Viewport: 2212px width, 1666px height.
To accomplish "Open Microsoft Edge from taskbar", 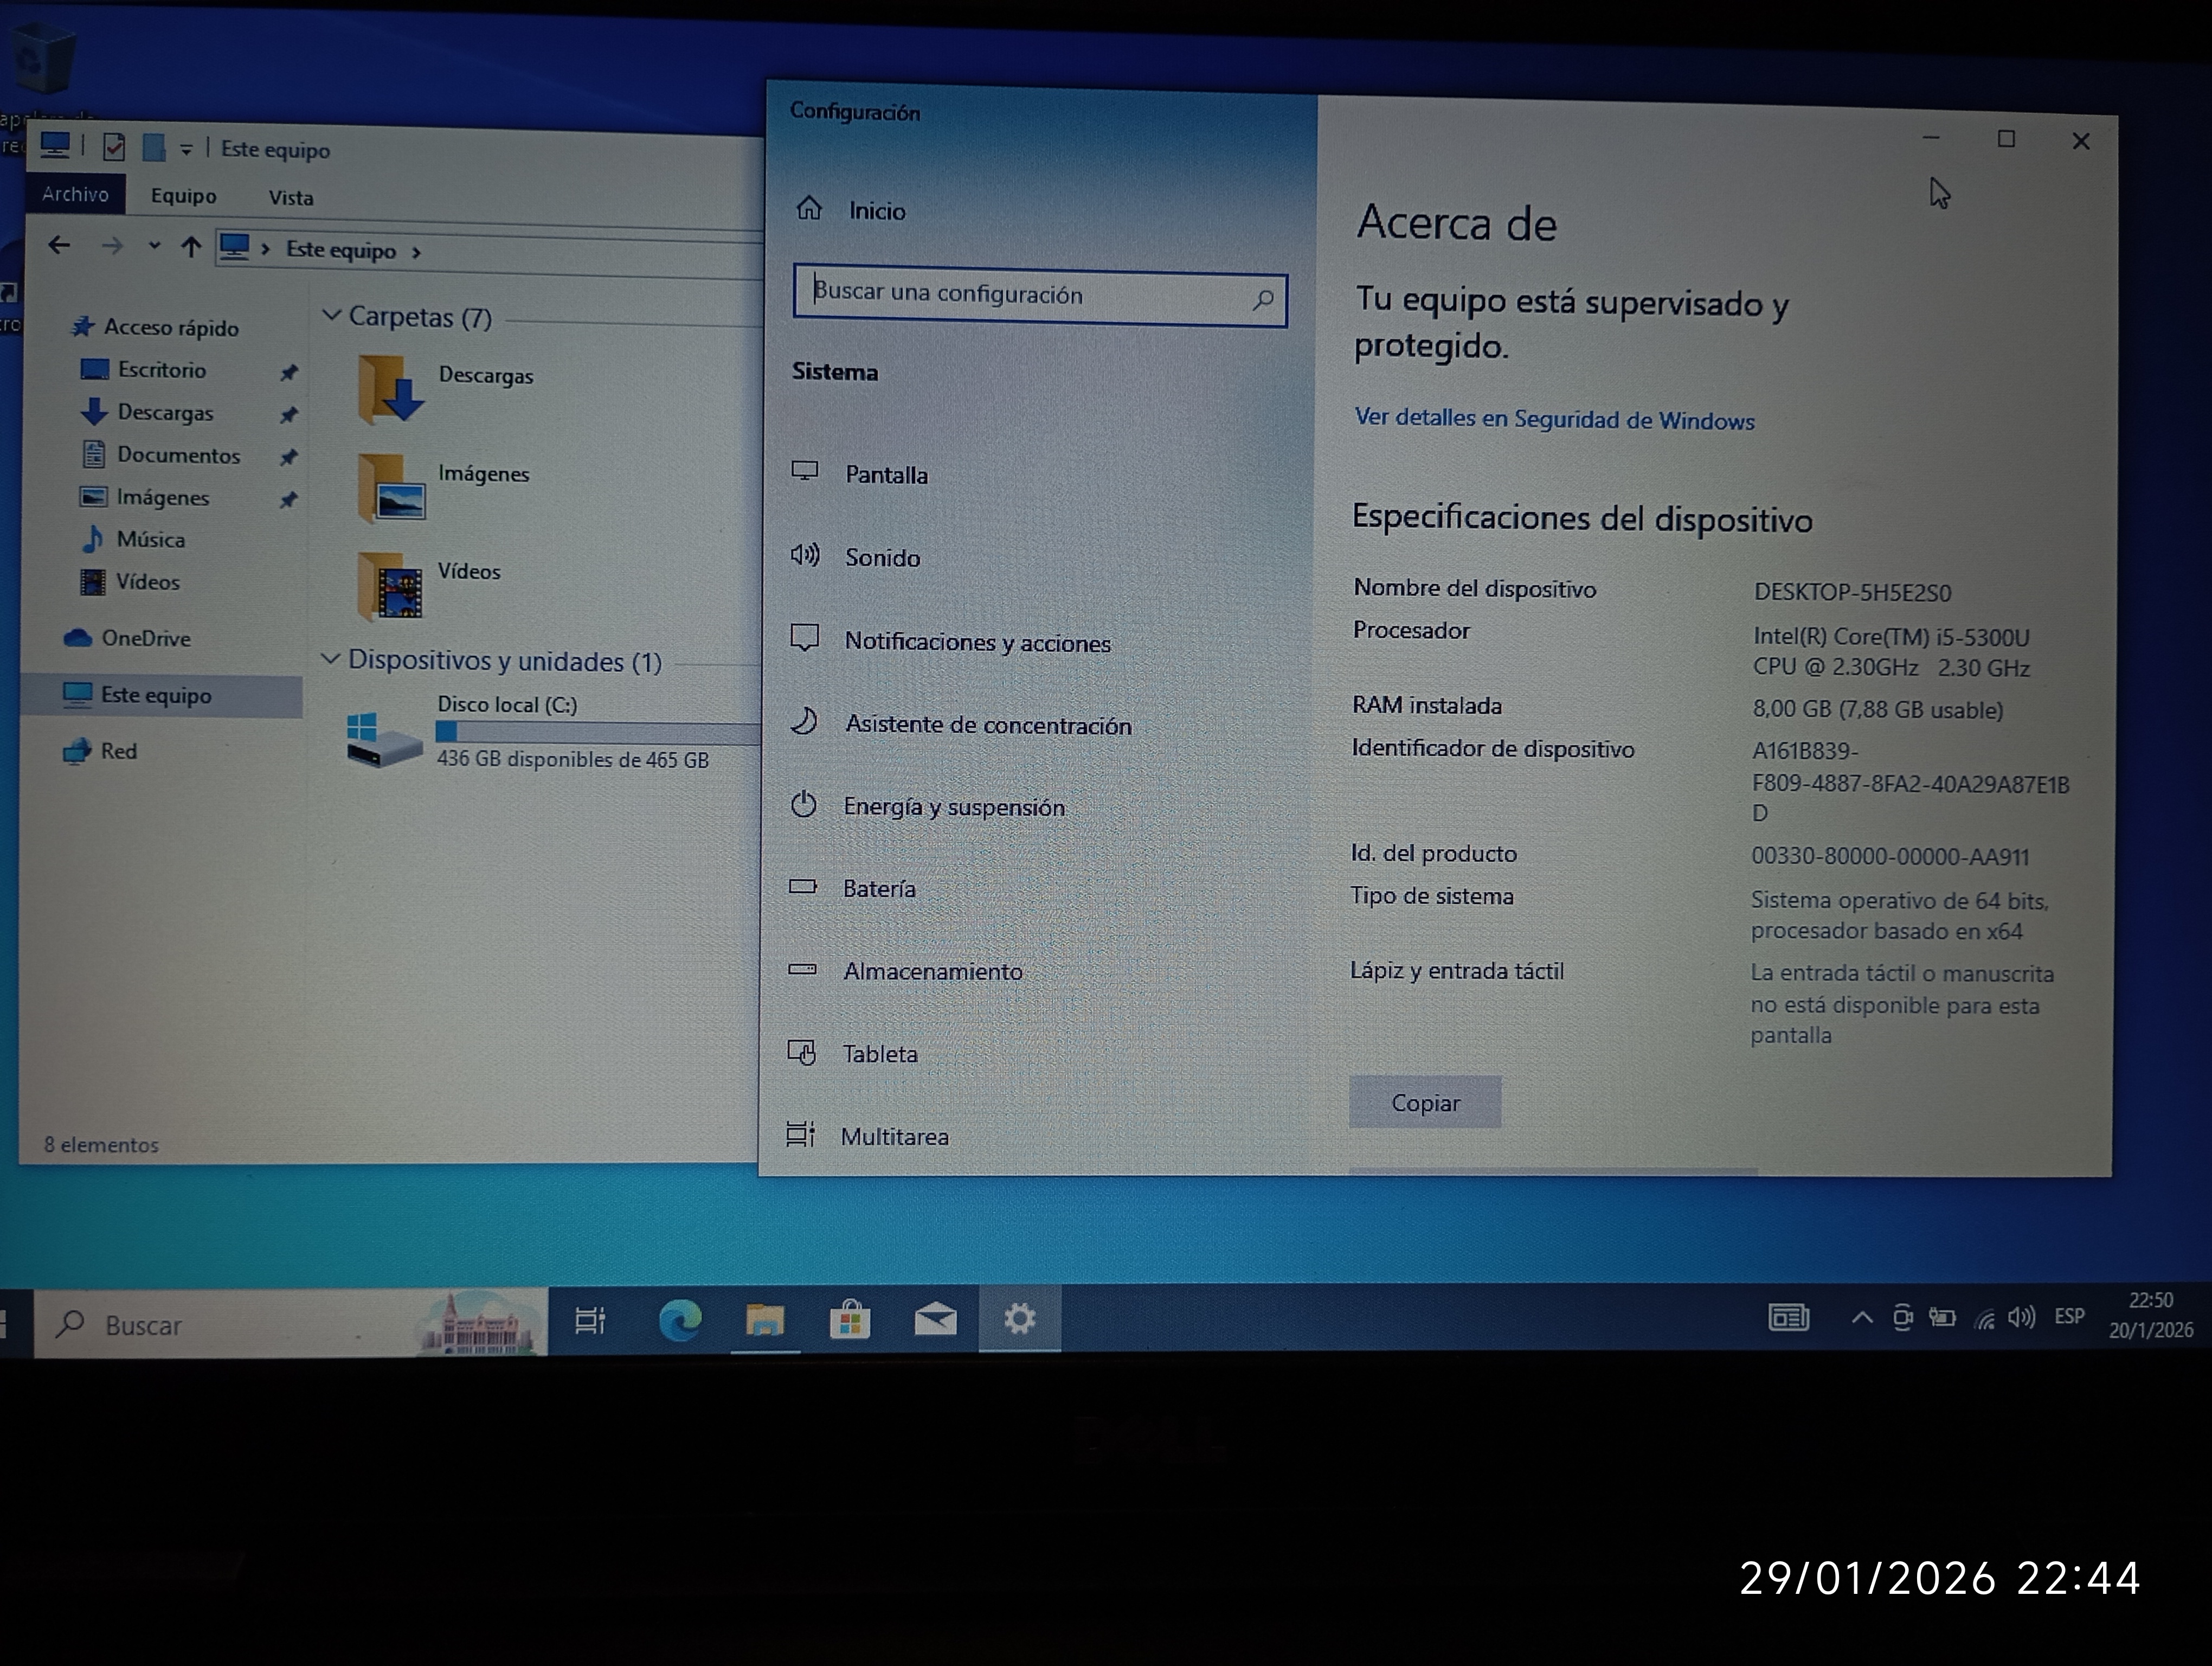I will [x=680, y=1321].
